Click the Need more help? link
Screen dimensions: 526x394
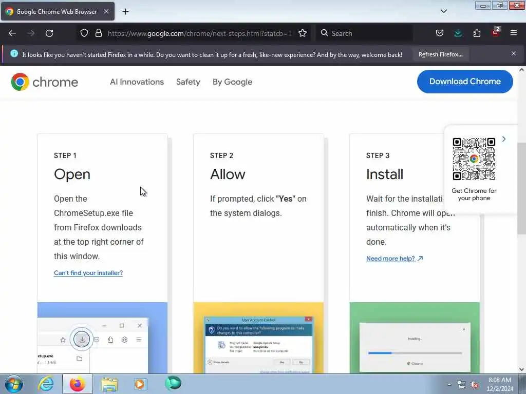(x=394, y=259)
